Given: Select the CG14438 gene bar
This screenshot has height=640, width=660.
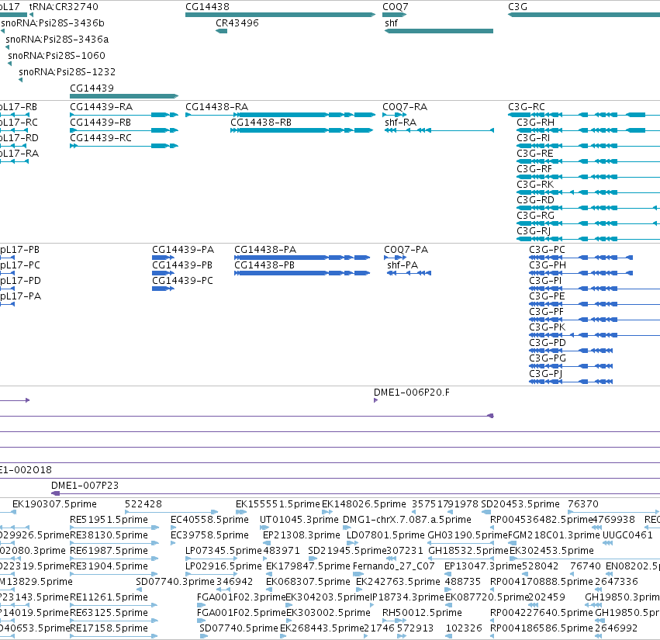Looking at the screenshot, I should click(280, 15).
